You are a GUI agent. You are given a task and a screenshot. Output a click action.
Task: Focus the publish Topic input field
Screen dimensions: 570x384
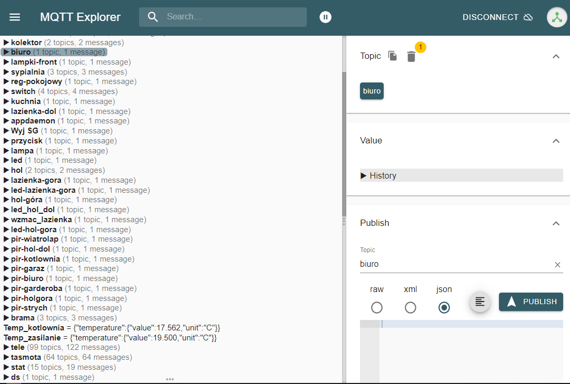point(456,264)
